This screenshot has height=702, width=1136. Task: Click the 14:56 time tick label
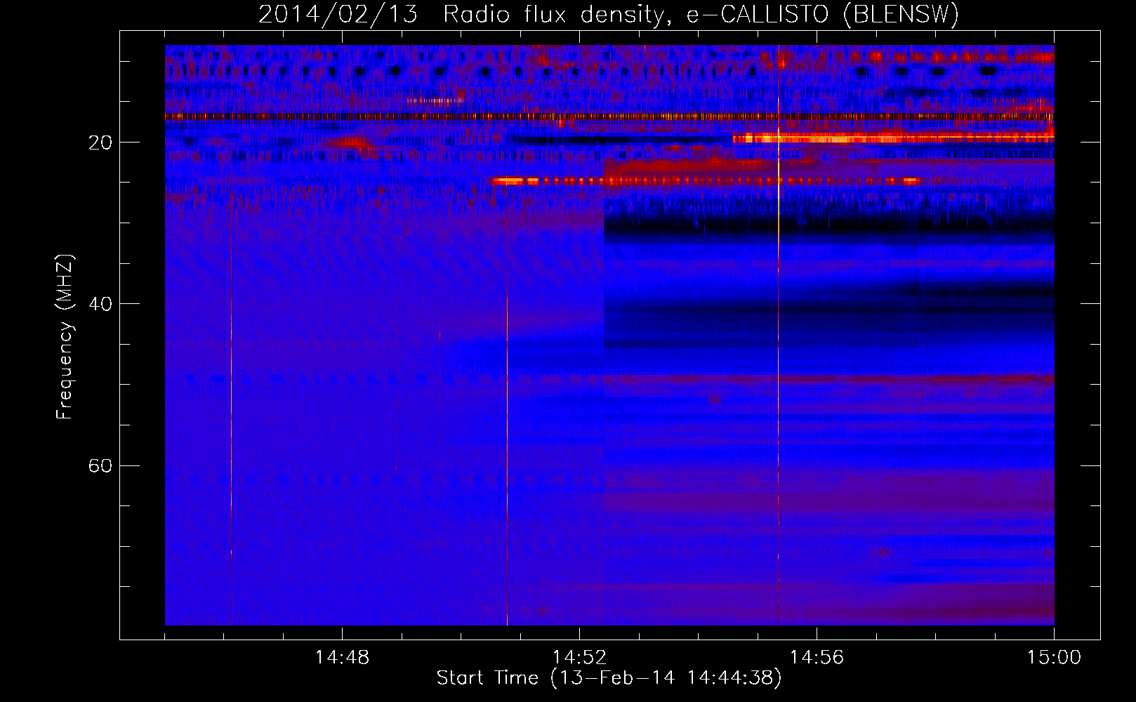(817, 658)
